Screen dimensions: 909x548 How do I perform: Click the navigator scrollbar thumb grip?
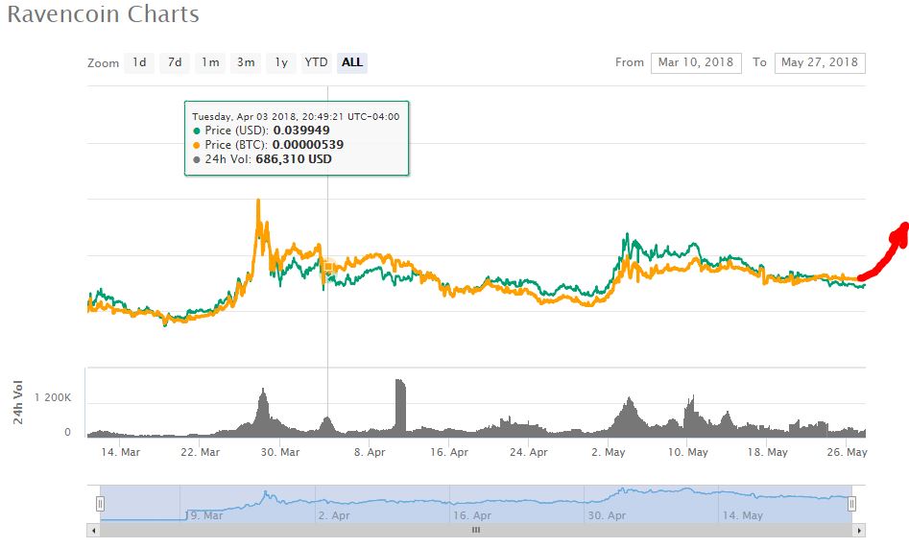click(x=476, y=530)
